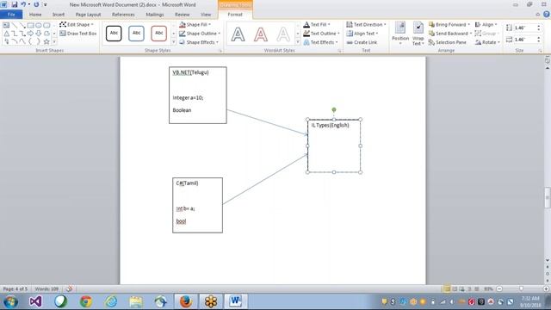The image size is (551, 310).
Task: Select the Arrow line shape
Action: coord(22,25)
